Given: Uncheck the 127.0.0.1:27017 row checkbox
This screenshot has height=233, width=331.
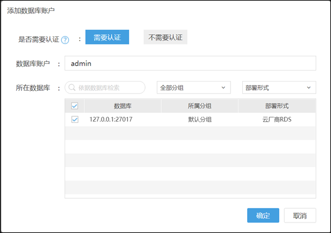Looking at the screenshot, I should pyautogui.click(x=74, y=119).
